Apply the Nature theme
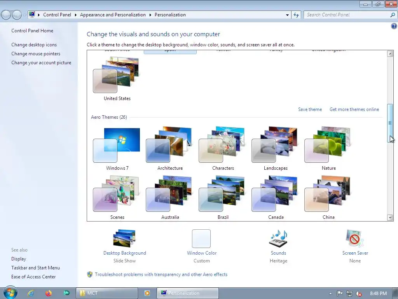Screen dimensions: 398x299 coord(328,144)
